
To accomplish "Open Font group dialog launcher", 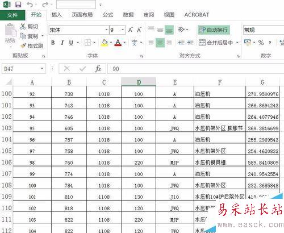I will [141, 56].
